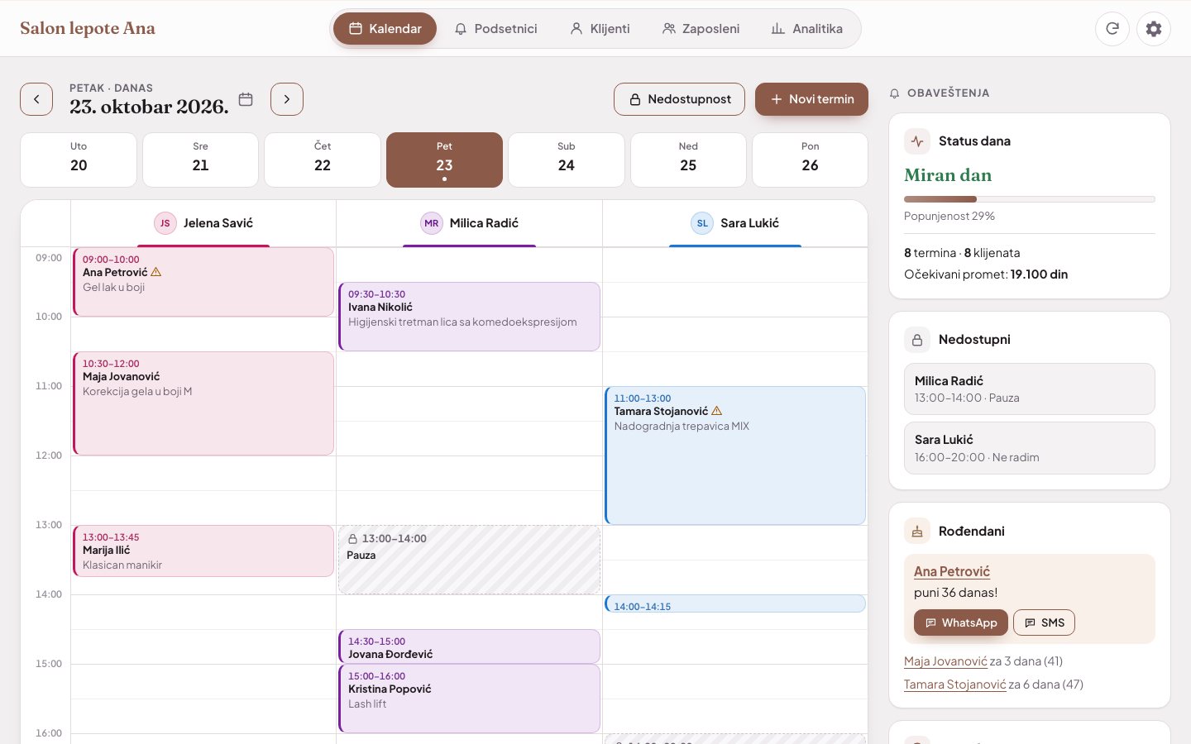Open the Tamara Stojanović 11:00–13:00 appointment
This screenshot has height=744, width=1191.
(735, 455)
